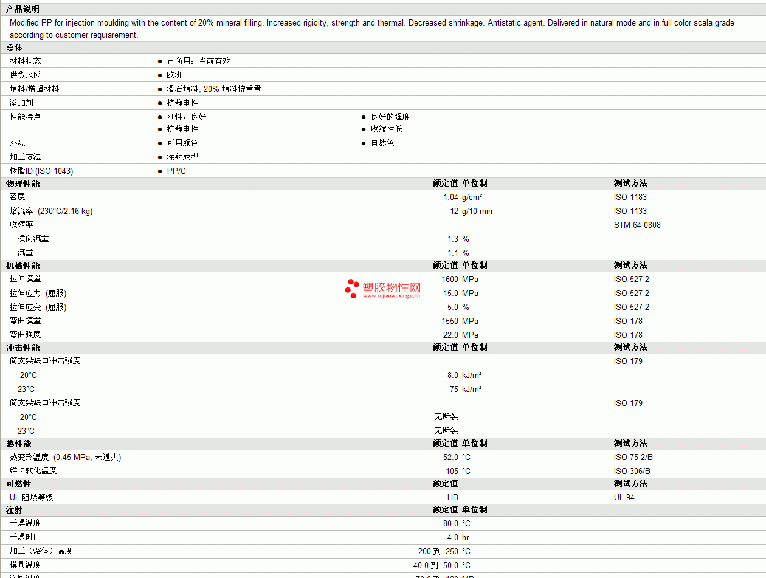The height and width of the screenshot is (578, 766).
Task: Click the "良好的强度" feature entry
Action: [390, 117]
